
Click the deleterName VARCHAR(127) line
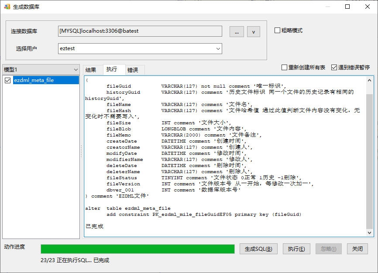pyautogui.click(x=179, y=171)
